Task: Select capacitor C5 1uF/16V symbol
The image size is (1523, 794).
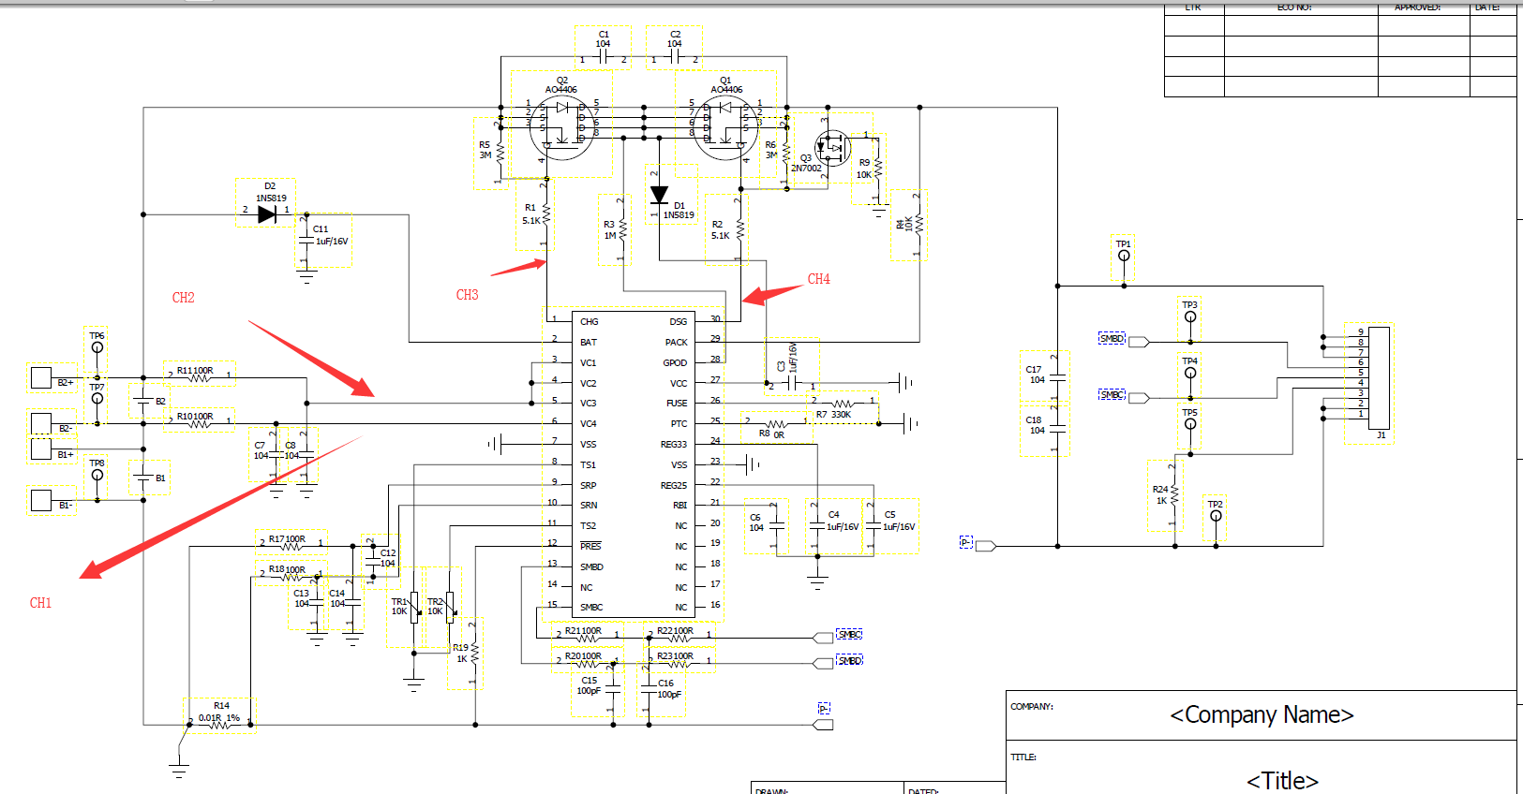Action: [873, 526]
